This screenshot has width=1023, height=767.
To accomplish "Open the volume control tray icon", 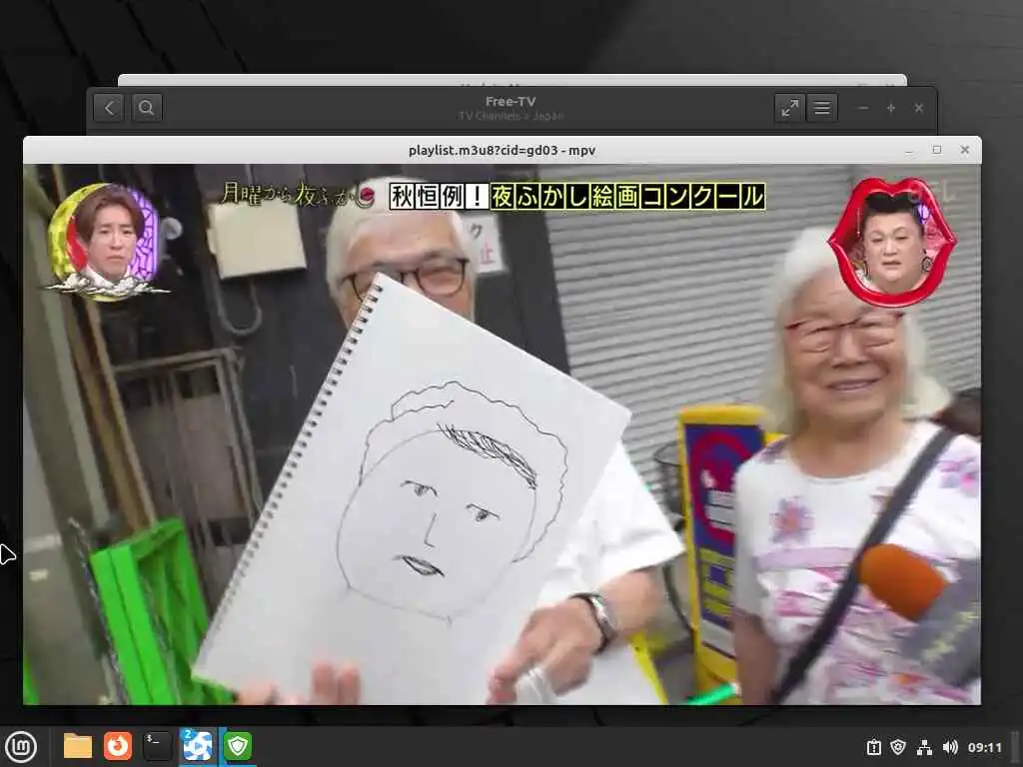I will (950, 747).
